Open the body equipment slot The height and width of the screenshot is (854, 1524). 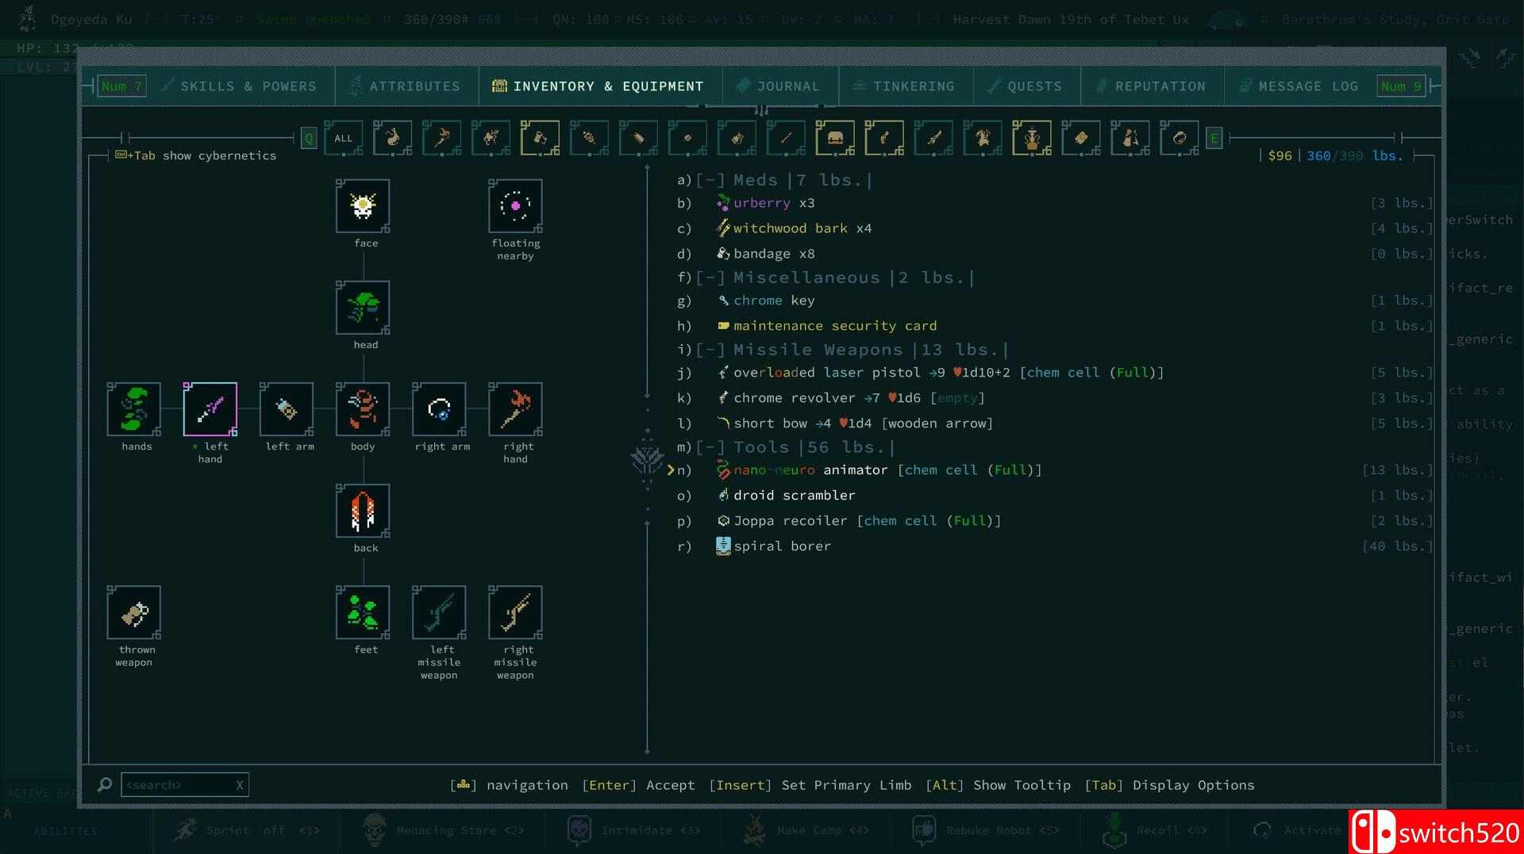click(364, 410)
